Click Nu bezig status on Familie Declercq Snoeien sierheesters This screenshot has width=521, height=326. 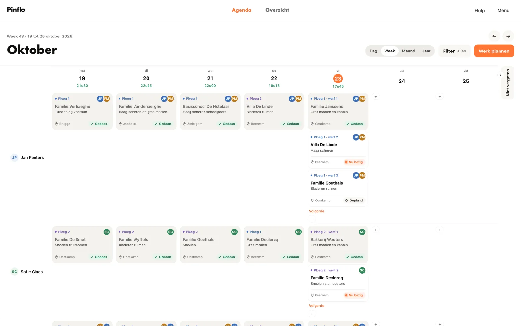coord(354,295)
